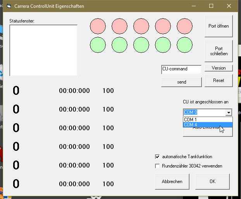Close the Carrera ControlUnit Eigenschaften window
Viewport: 241px width, 199px height.
pos(229,6)
